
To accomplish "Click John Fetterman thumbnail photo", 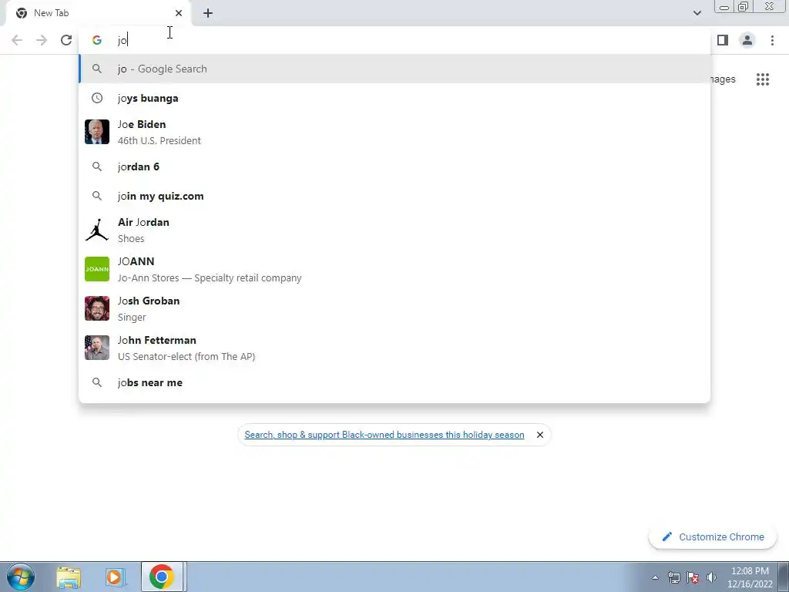I will click(97, 348).
